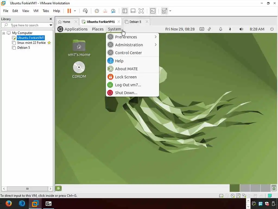278x209 pixels.
Task: Click the date Fri Nov 29 clock
Action: click(180, 29)
